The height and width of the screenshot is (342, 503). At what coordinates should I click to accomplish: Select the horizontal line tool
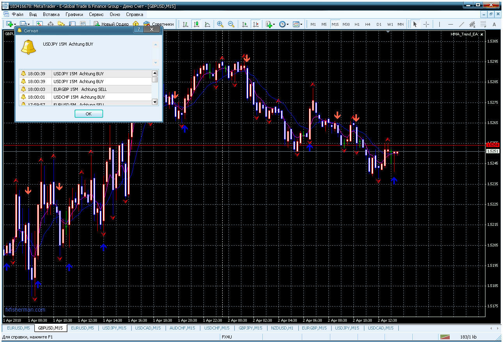coord(450,24)
